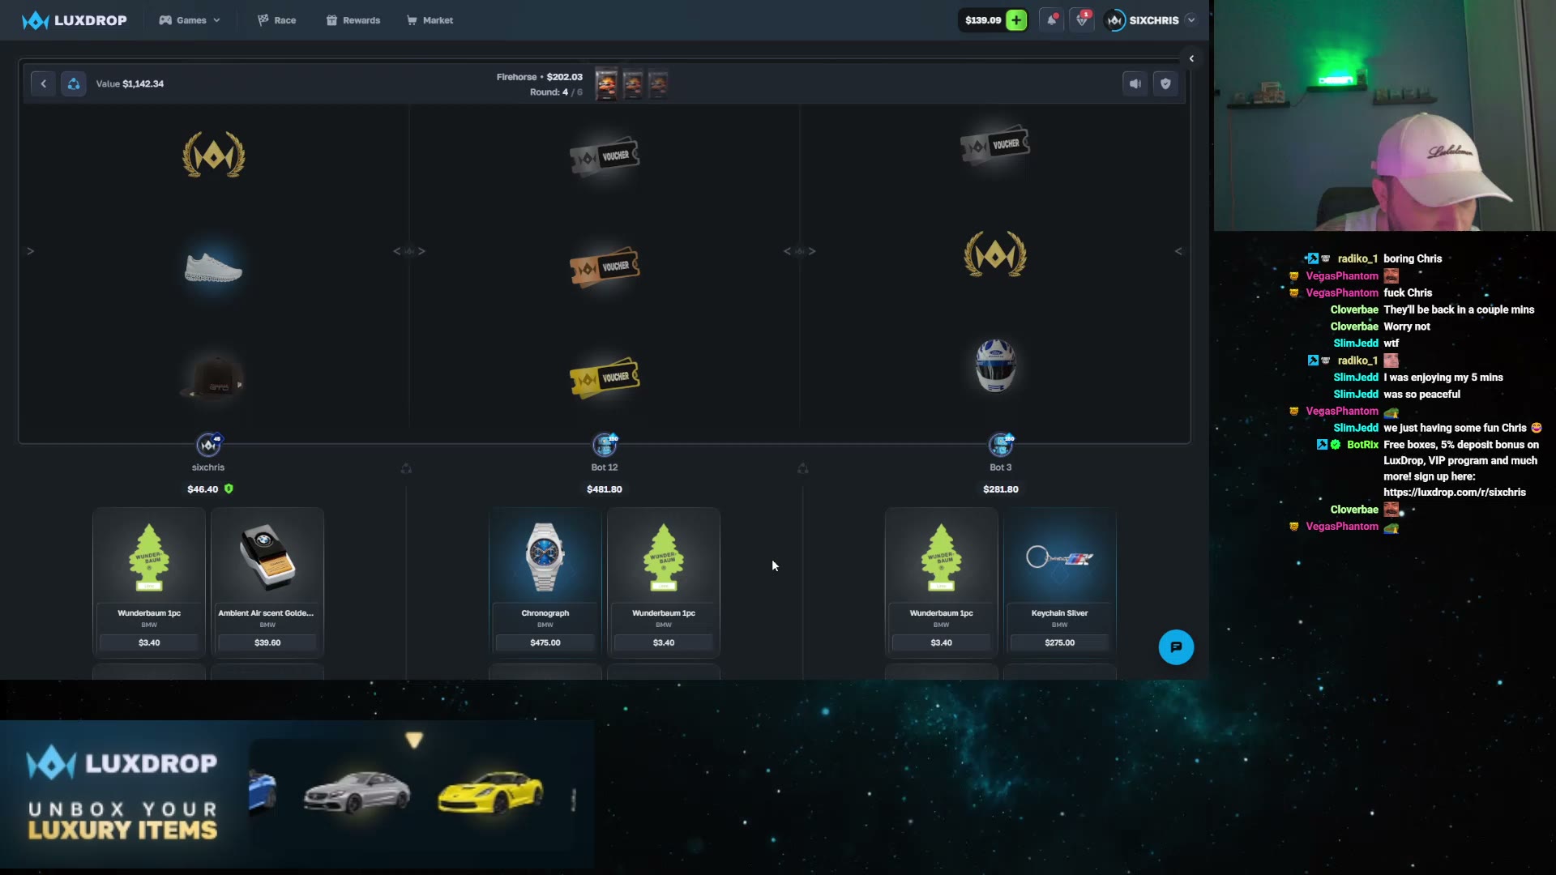This screenshot has width=1556, height=875.
Task: Click SlimJedd next to 'wtf' message
Action: [1356, 344]
